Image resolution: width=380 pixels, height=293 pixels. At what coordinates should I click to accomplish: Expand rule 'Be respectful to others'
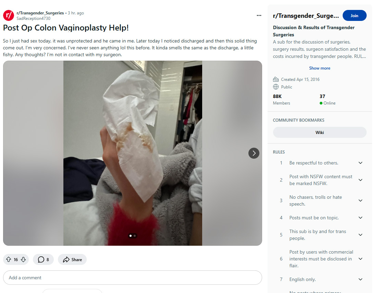360,163
